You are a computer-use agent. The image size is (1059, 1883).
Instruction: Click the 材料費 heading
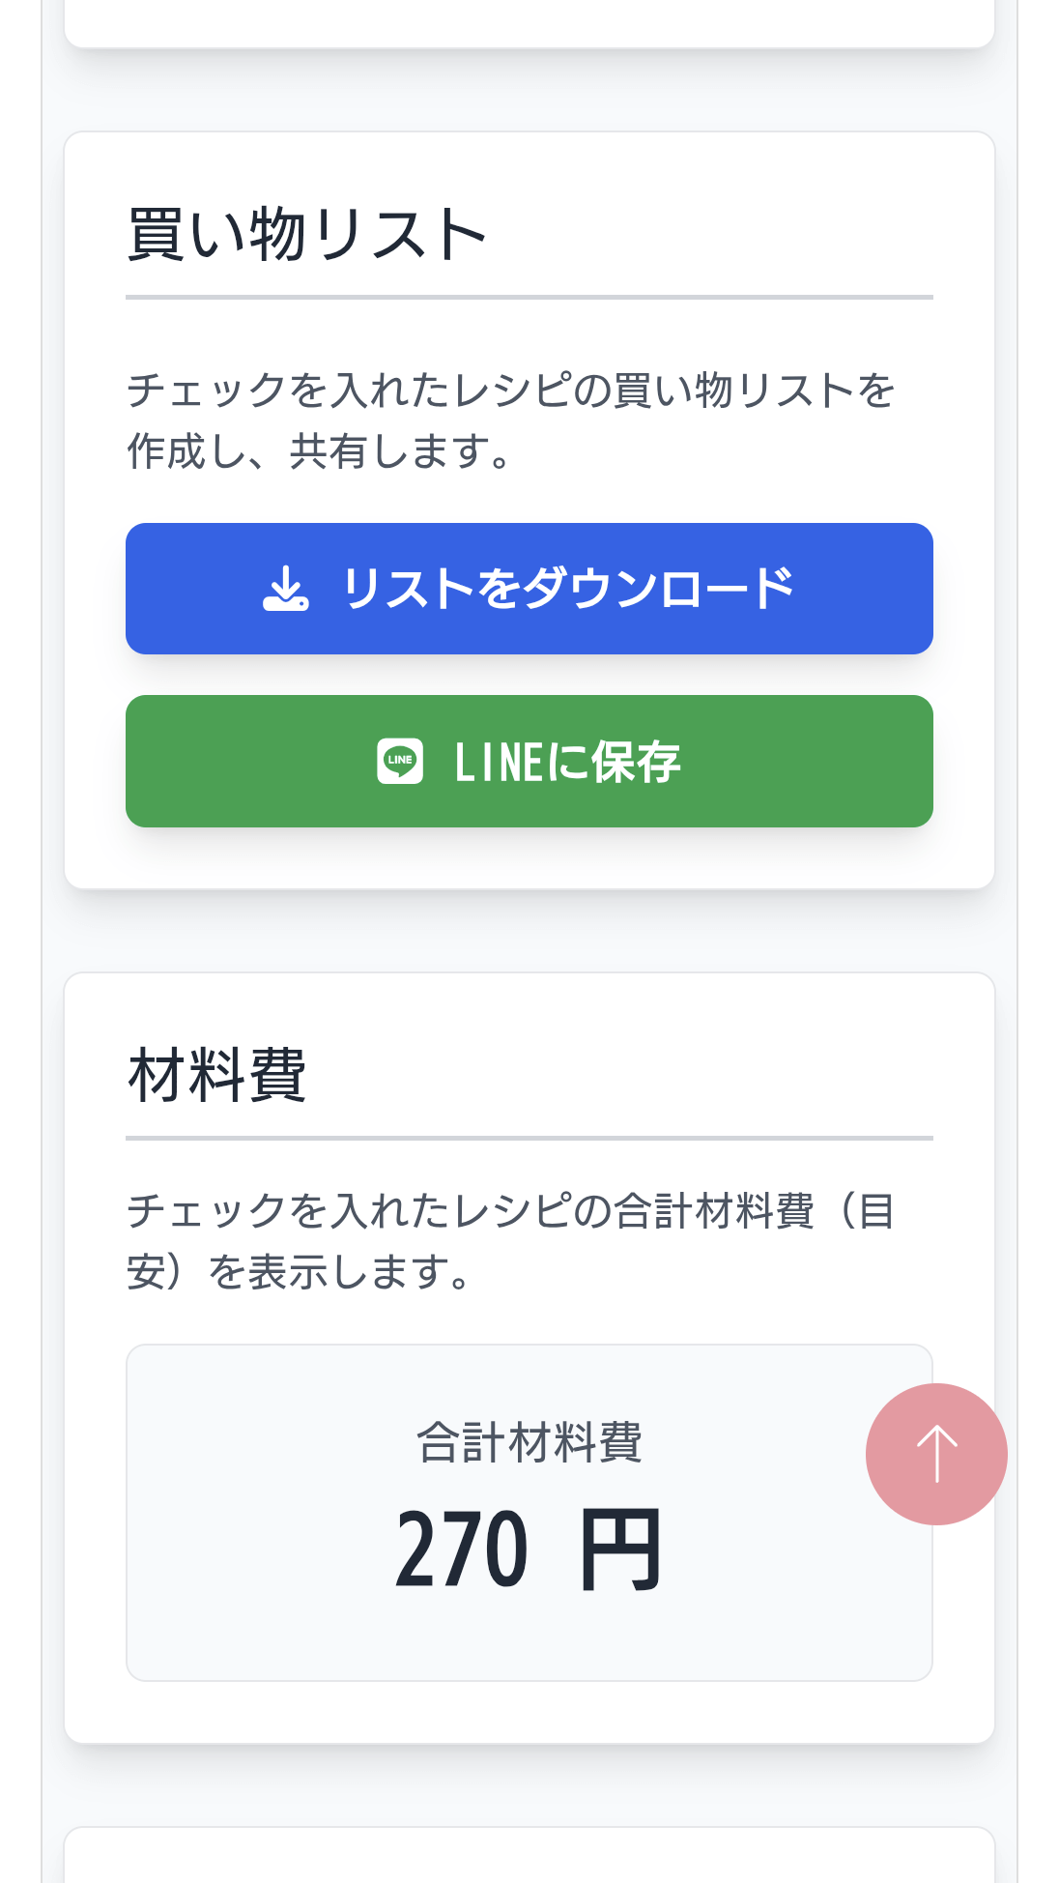click(217, 1076)
